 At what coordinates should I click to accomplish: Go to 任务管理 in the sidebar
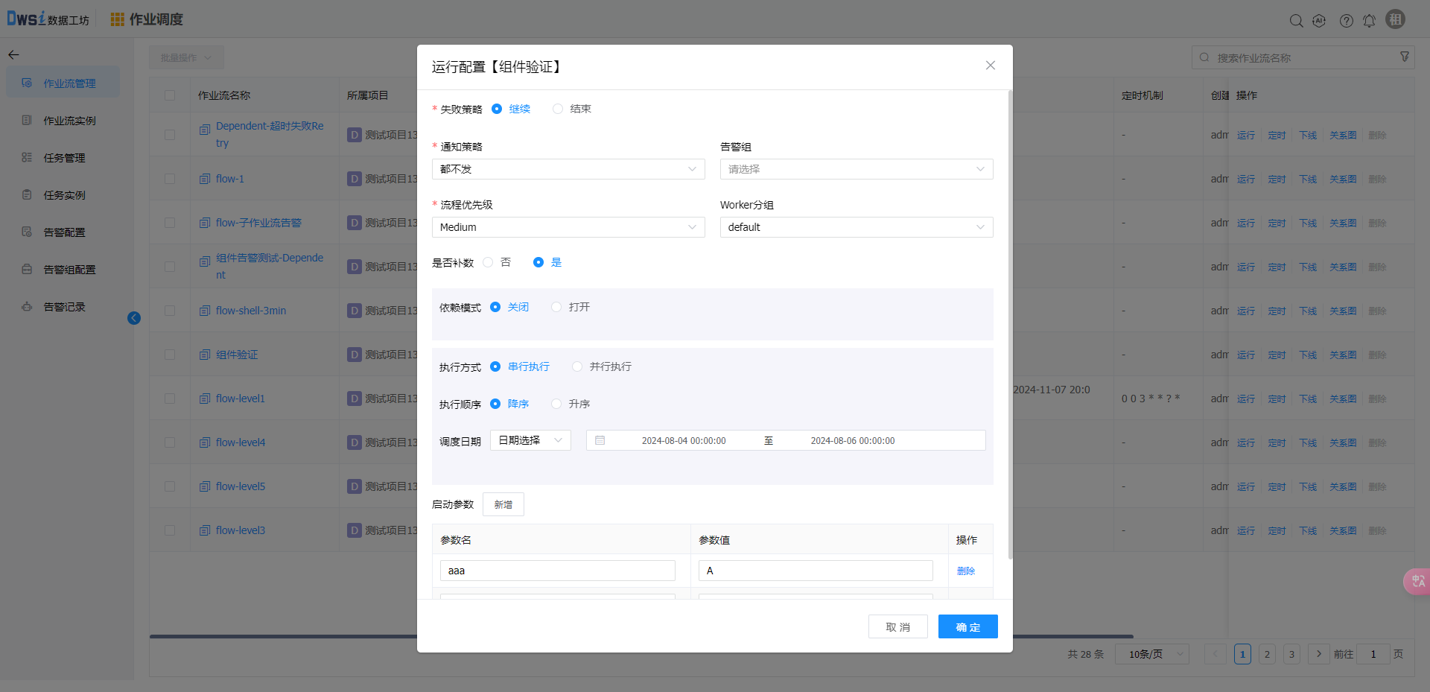pos(64,158)
